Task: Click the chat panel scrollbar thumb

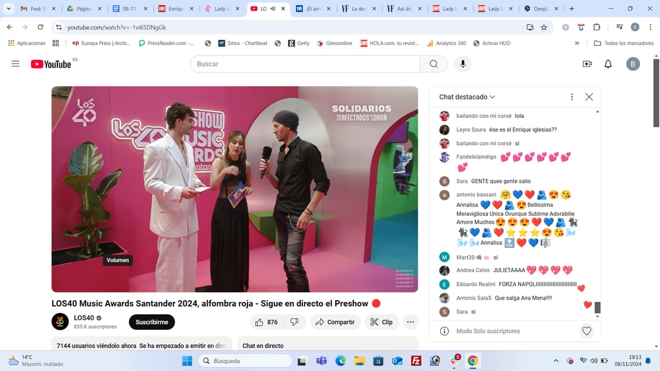Action: point(597,307)
